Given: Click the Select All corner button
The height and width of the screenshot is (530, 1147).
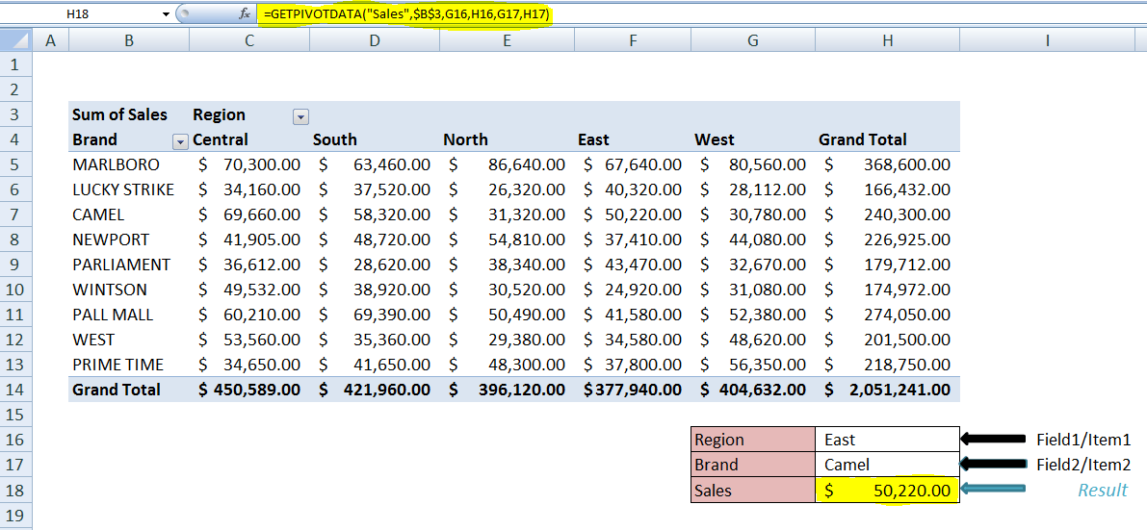Looking at the screenshot, I should 16,41.
